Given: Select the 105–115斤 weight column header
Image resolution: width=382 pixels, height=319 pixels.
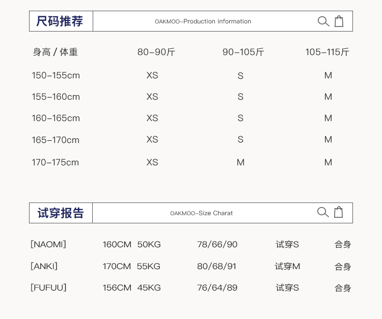Looking at the screenshot, I should (327, 52).
